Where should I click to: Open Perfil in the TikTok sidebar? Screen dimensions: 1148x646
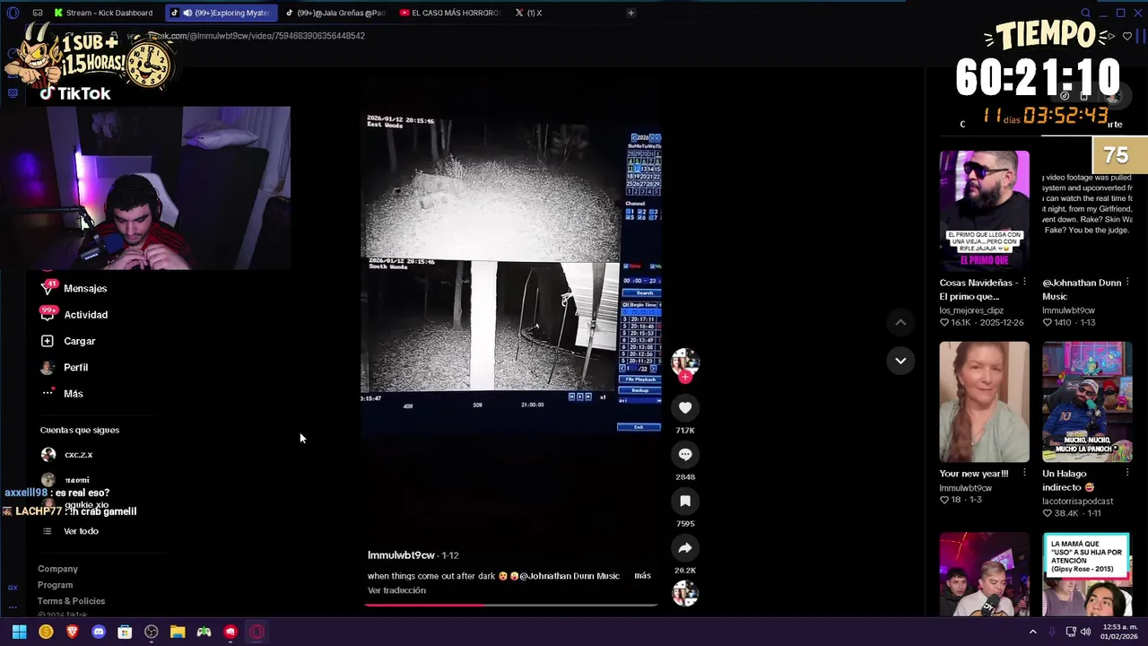pos(75,368)
